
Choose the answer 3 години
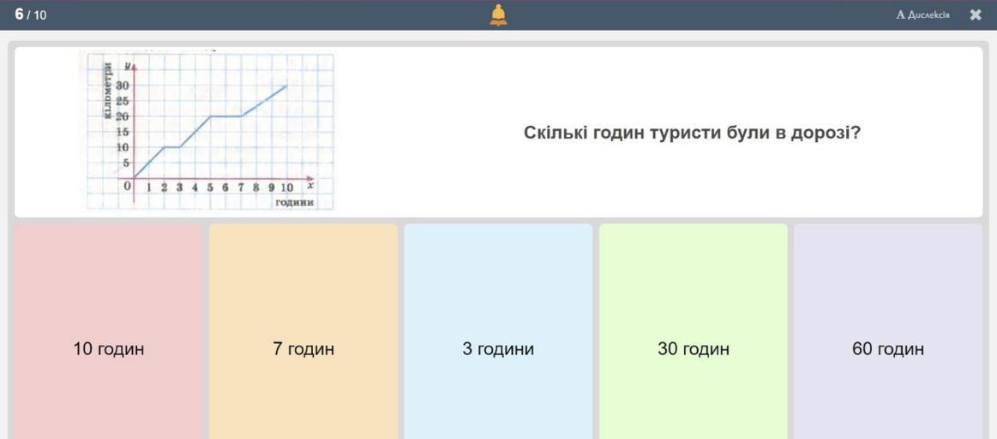point(498,331)
